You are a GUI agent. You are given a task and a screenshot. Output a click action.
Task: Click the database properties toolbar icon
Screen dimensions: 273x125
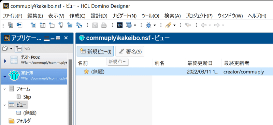click(11, 25)
